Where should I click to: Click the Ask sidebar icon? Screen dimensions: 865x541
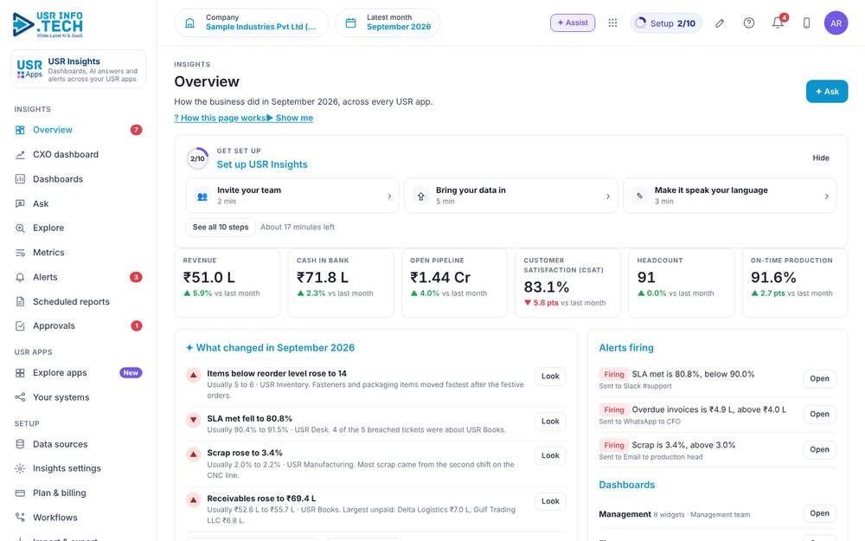pyautogui.click(x=21, y=203)
